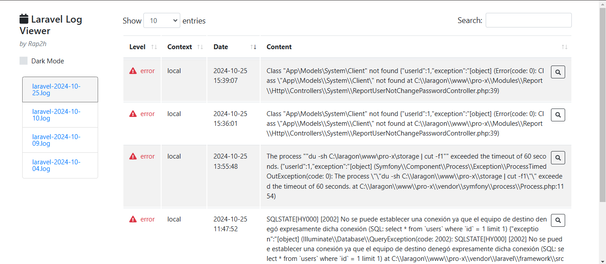Sort the Context column
Image resolution: width=606 pixels, height=264 pixels.
pyautogui.click(x=200, y=47)
